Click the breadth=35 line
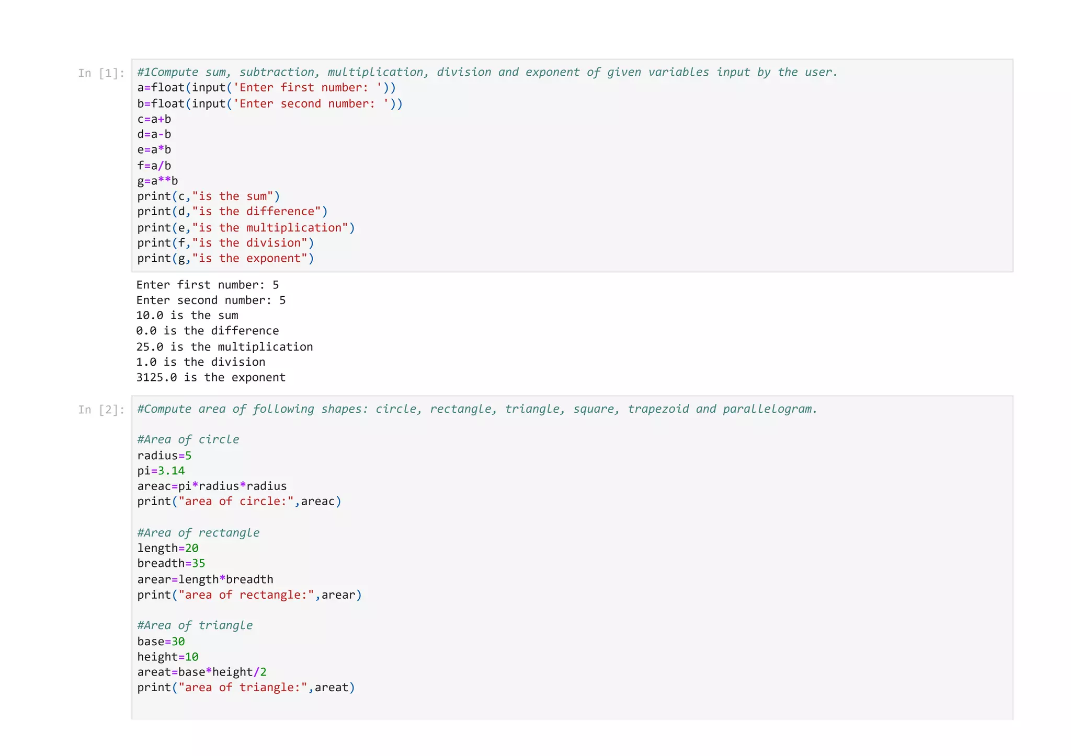 (x=171, y=563)
